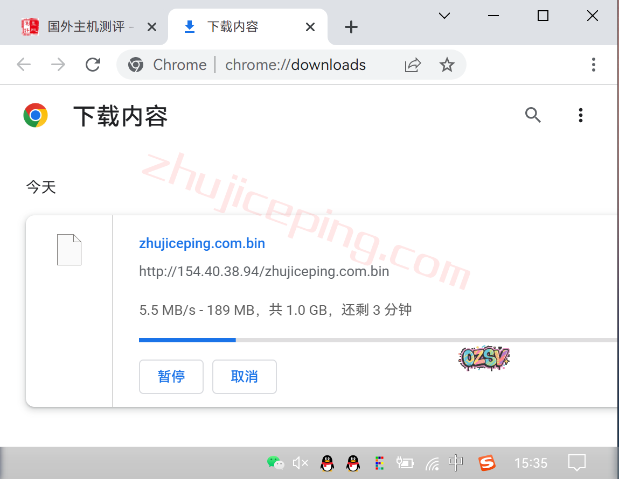Click the back navigation arrow
The height and width of the screenshot is (479, 619).
tap(24, 65)
